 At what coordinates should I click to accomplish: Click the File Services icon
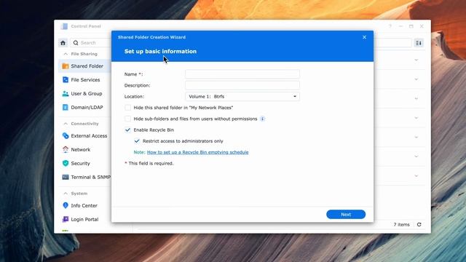click(66, 79)
